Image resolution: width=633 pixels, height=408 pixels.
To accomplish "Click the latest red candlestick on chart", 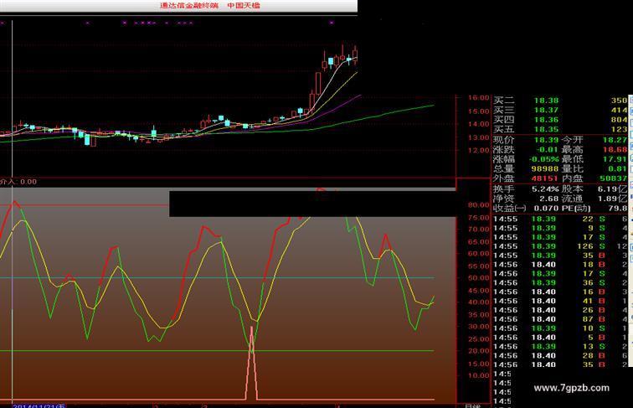I will 355,55.
